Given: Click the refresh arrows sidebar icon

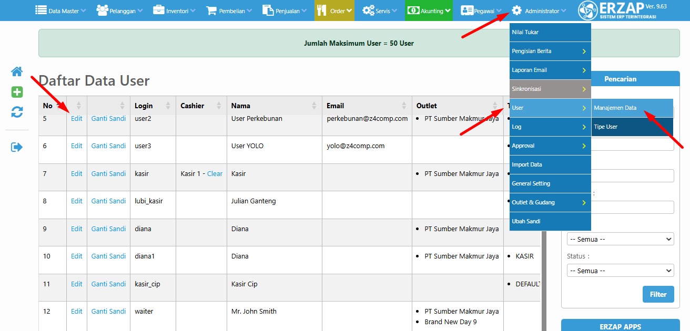Looking at the screenshot, I should coord(17,112).
